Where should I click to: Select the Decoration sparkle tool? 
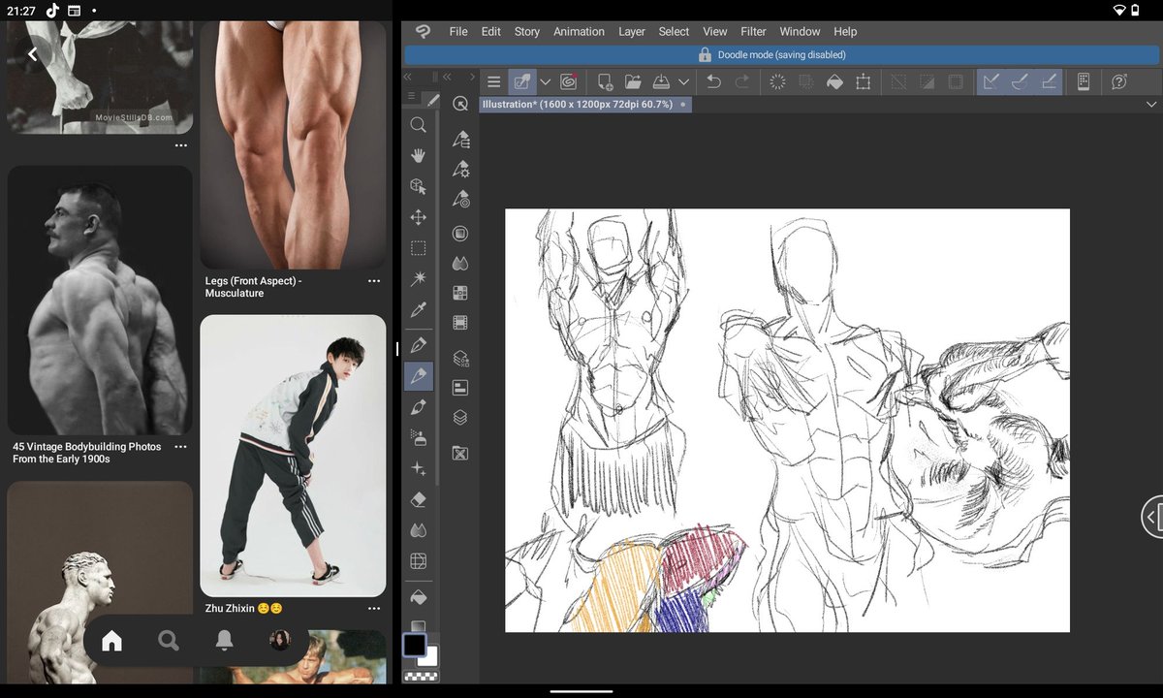click(419, 469)
